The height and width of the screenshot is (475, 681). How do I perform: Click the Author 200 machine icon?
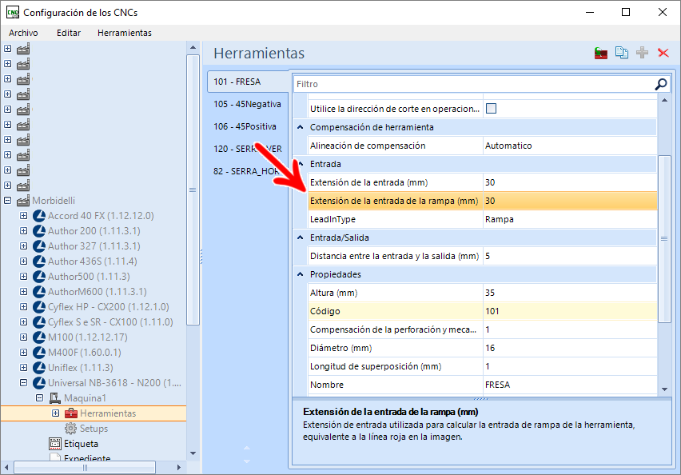tap(39, 231)
